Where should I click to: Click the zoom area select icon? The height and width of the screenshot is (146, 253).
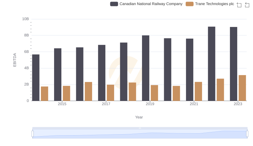[239, 5]
